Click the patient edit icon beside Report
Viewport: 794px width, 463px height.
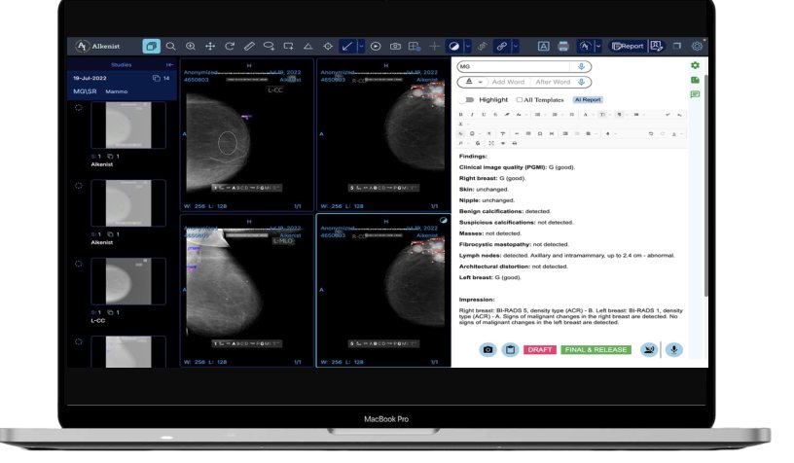pyautogui.click(x=657, y=46)
